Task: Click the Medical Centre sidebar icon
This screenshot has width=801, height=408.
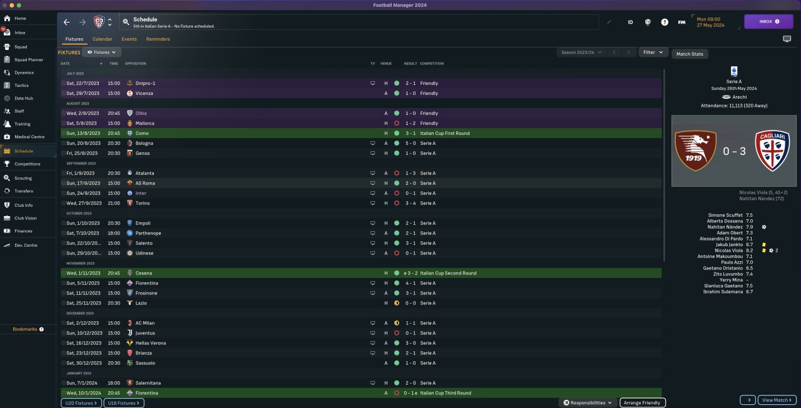Action: (x=8, y=137)
